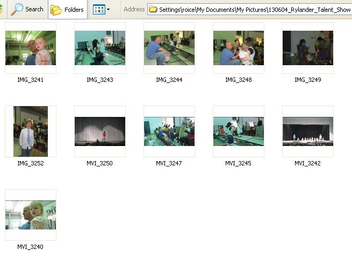Open the Views icon menu
Screen dimensions: 352x264
pos(99,10)
